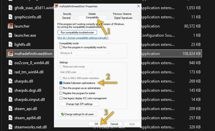Open How do I choose compatibility settings manually link

click(x=83, y=38)
